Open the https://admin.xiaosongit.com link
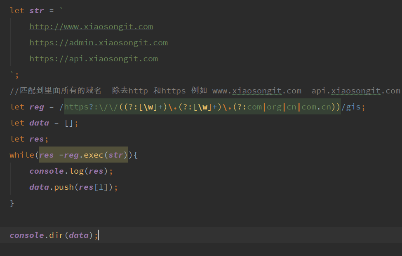This screenshot has width=402, height=256. click(99, 43)
